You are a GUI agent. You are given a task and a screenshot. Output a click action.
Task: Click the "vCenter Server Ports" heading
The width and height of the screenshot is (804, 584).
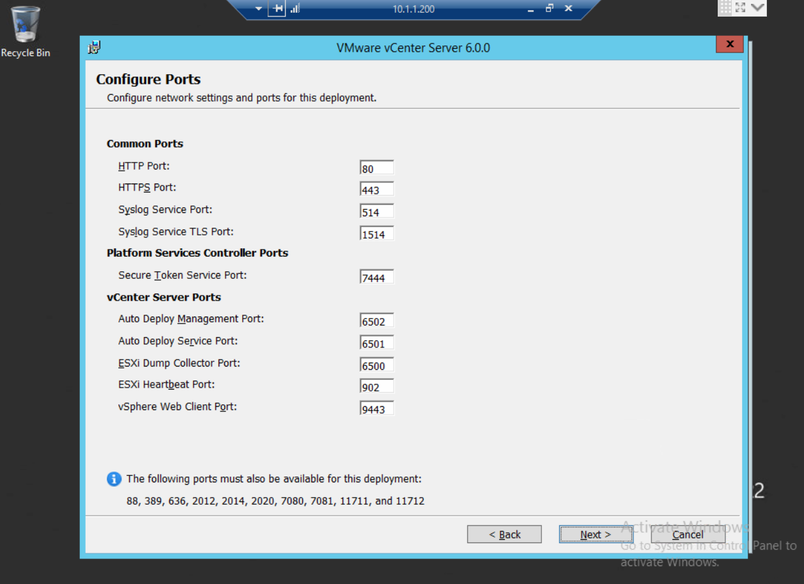pos(164,297)
